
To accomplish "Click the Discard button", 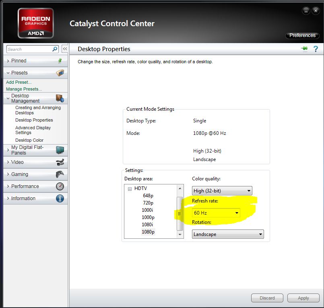I will pyautogui.click(x=267, y=298).
